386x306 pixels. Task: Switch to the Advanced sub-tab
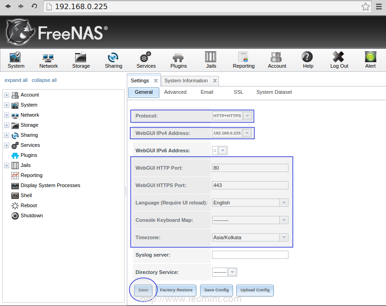pos(175,92)
